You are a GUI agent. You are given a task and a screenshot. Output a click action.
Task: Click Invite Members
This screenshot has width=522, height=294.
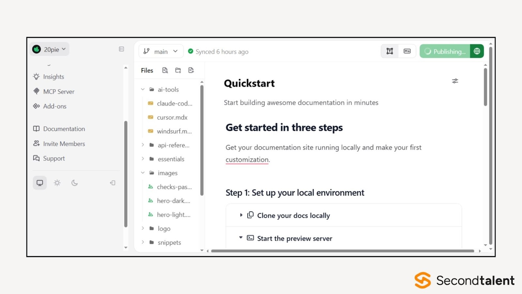tap(64, 144)
